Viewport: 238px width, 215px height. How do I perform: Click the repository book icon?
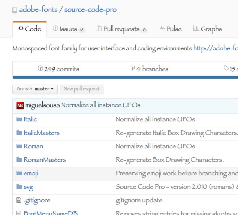[15, 10]
